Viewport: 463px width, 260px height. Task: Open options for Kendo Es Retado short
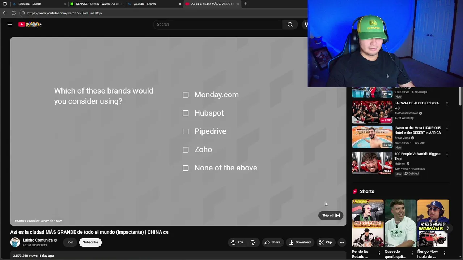pyautogui.click(x=379, y=253)
